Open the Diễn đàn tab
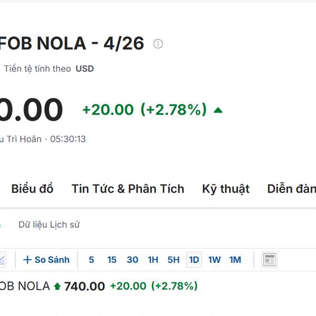This screenshot has width=316, height=316. 291,189
